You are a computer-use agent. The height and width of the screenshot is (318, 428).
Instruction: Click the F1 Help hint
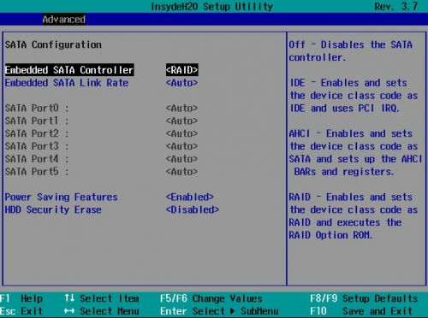pyautogui.click(x=21, y=298)
